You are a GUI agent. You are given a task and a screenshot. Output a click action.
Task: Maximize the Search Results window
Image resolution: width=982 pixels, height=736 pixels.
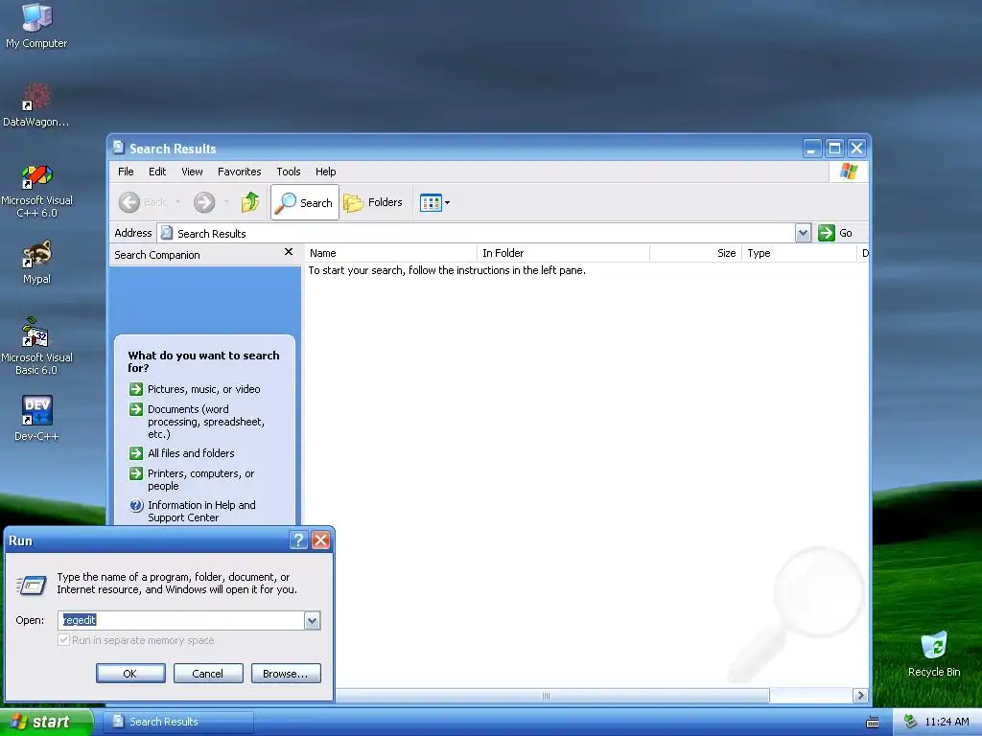pyautogui.click(x=834, y=149)
